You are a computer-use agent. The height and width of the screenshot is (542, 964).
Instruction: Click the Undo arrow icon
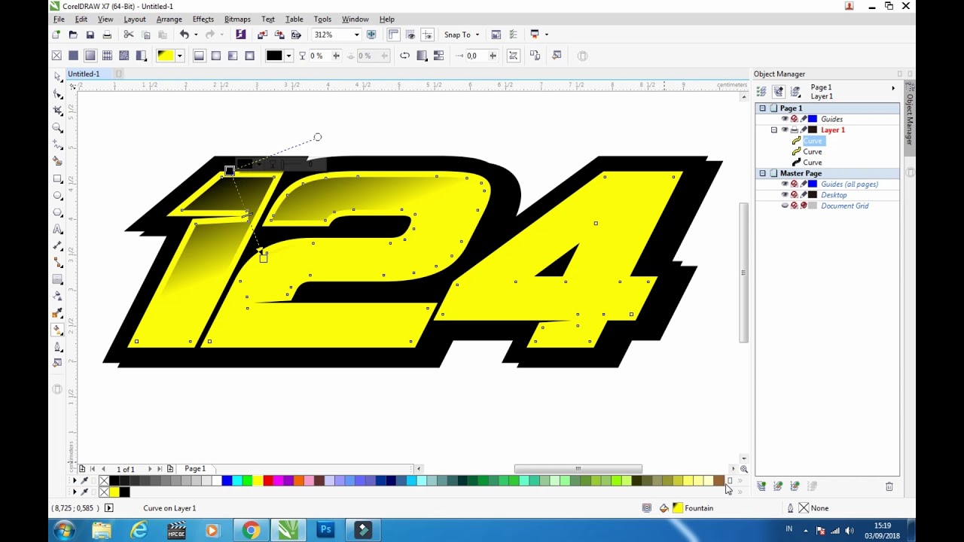click(184, 35)
